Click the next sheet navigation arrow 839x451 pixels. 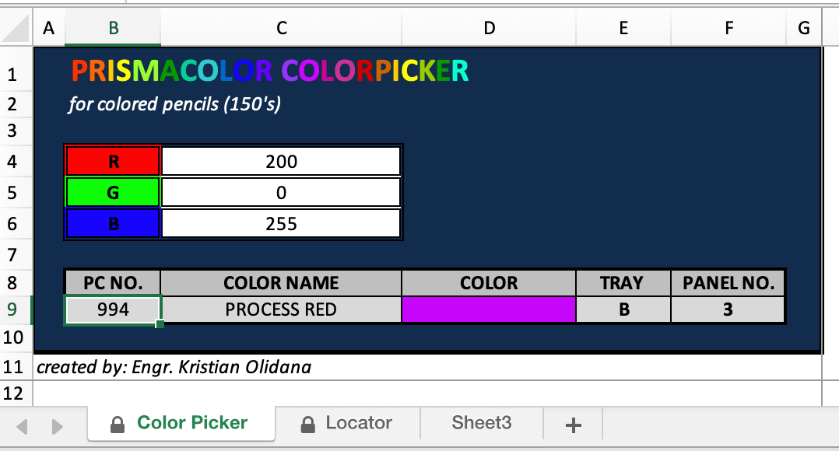(58, 426)
